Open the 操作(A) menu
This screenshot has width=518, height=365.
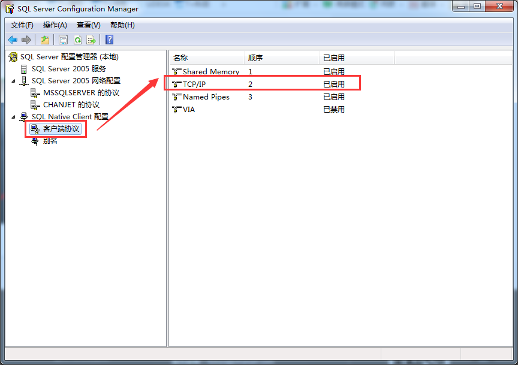pyautogui.click(x=55, y=25)
